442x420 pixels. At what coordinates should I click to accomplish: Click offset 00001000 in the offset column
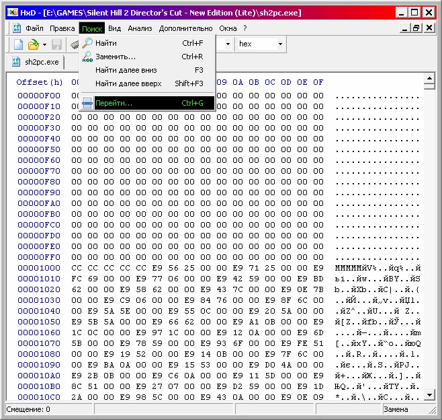38,268
